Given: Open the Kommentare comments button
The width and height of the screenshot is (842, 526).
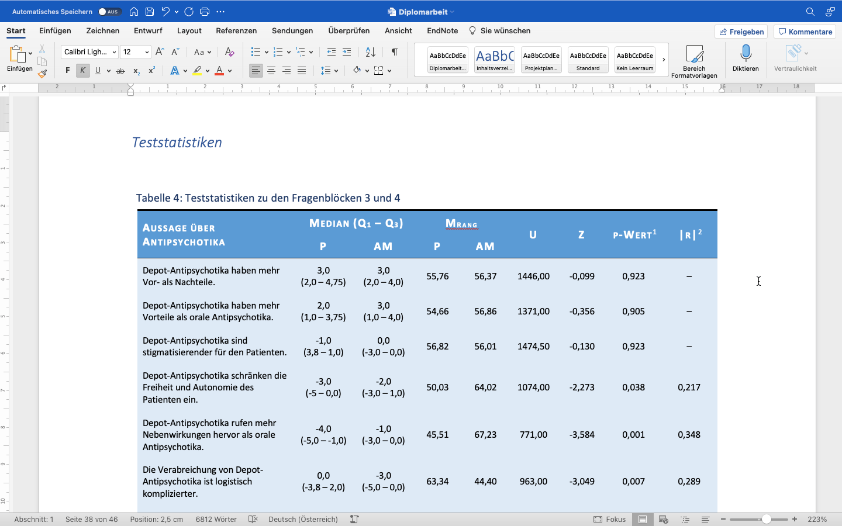Looking at the screenshot, I should click(805, 32).
